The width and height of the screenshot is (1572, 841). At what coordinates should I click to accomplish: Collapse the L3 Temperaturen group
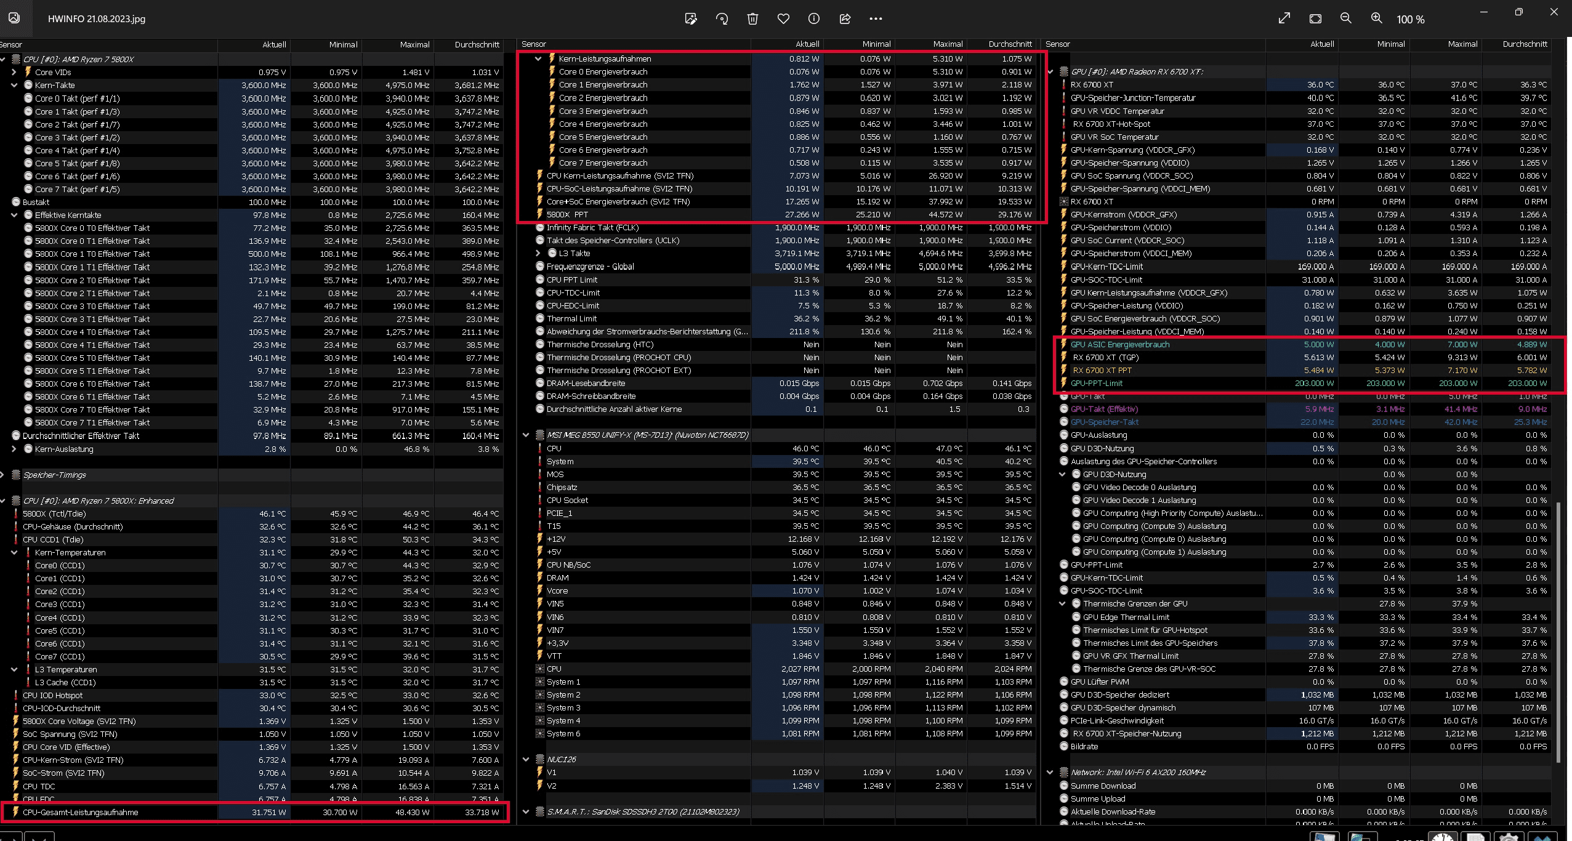14,669
